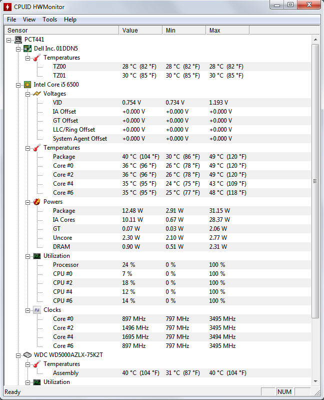Viewport: 324px width, 400px height.
Task: Collapse the WDC WD5000AZLX-75K2T node
Action: coord(18,355)
